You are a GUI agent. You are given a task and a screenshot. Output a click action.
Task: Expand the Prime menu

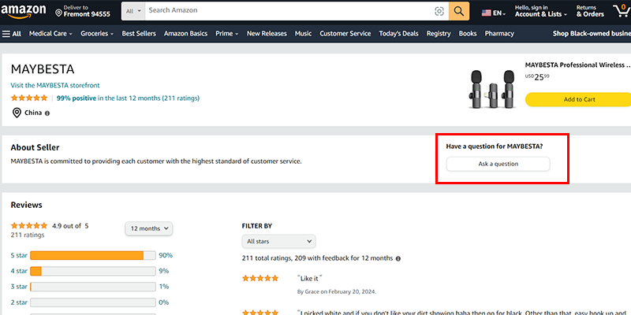click(x=227, y=34)
